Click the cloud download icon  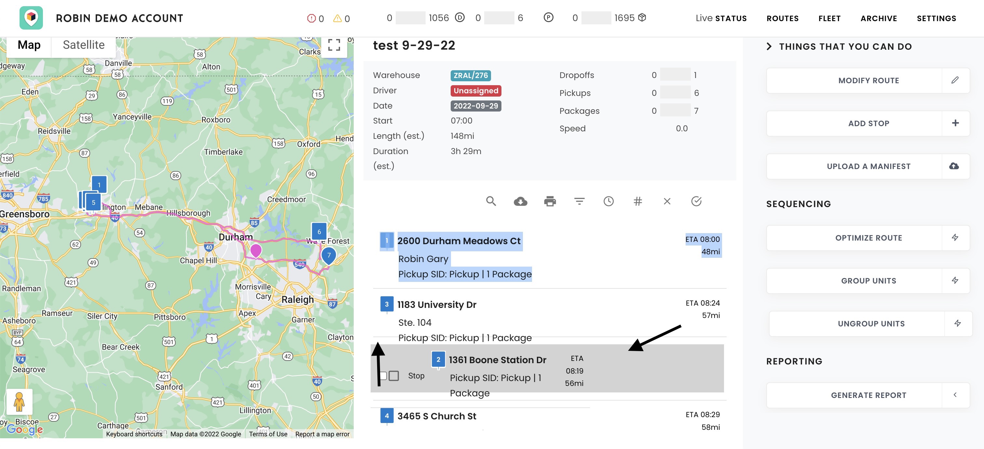pyautogui.click(x=520, y=201)
